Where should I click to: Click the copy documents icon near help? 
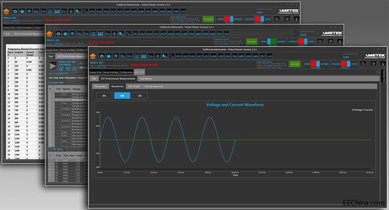pos(363,64)
